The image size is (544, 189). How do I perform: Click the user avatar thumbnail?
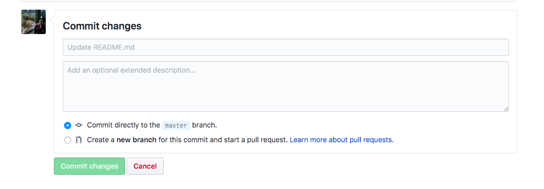[x=34, y=22]
